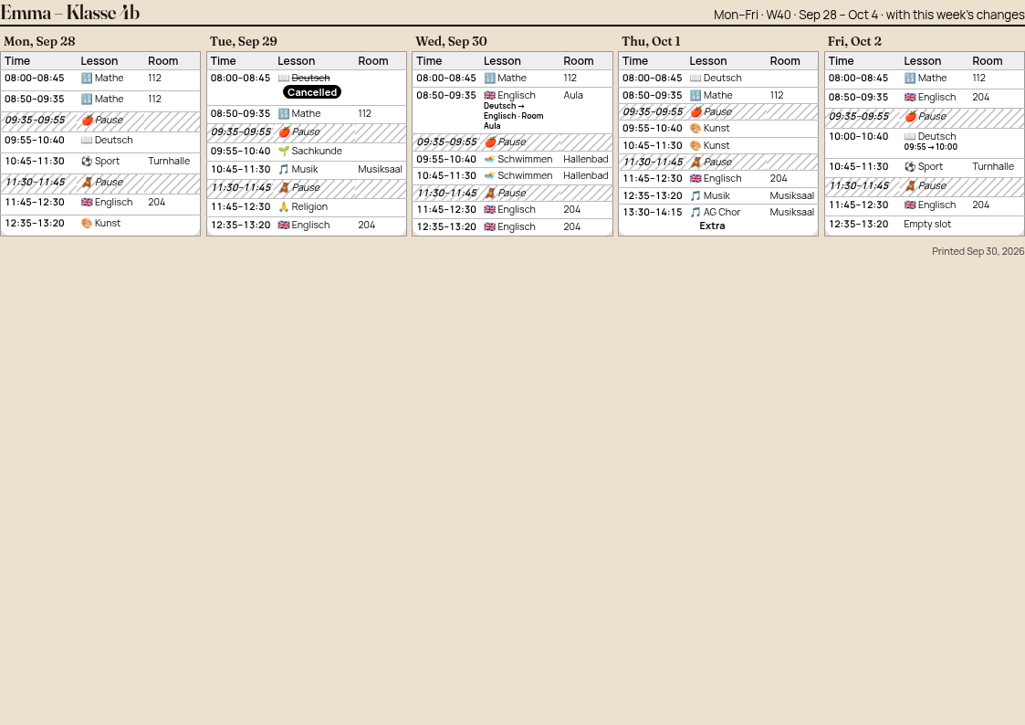Select the "Fri, Oct 2" day heading

pos(854,41)
